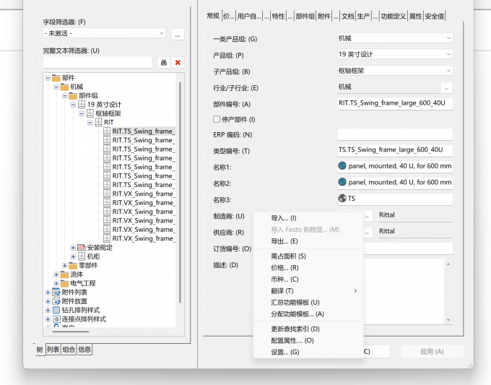The width and height of the screenshot is (491, 385).
Task: Click the search binoculars icon next to full text filter
Action: pyautogui.click(x=164, y=63)
